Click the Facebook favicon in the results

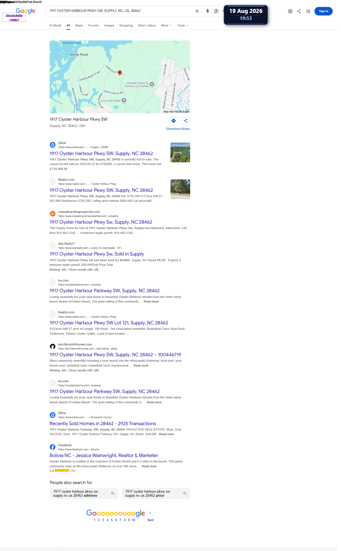tap(53, 447)
